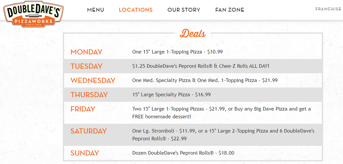This screenshot has width=343, height=164.
Task: Select the Dozen Peproni Rolls $18.00 deal
Action: pos(183,153)
